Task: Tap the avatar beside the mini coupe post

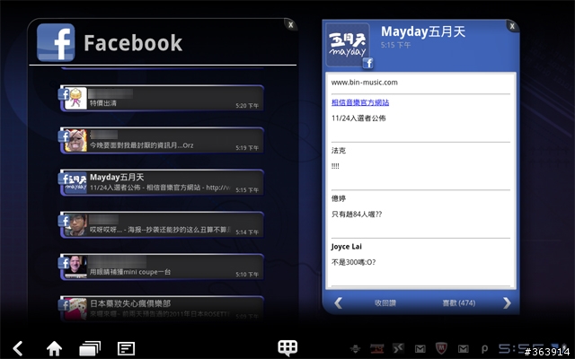Action: (75, 267)
